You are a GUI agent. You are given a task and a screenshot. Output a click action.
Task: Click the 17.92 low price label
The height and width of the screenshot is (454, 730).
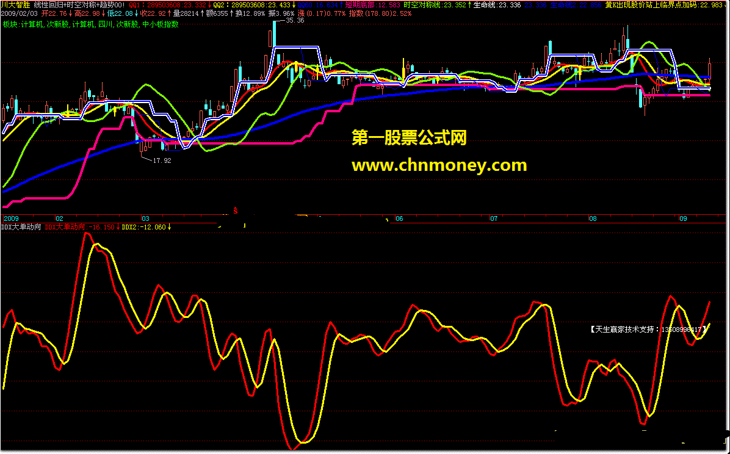[162, 160]
